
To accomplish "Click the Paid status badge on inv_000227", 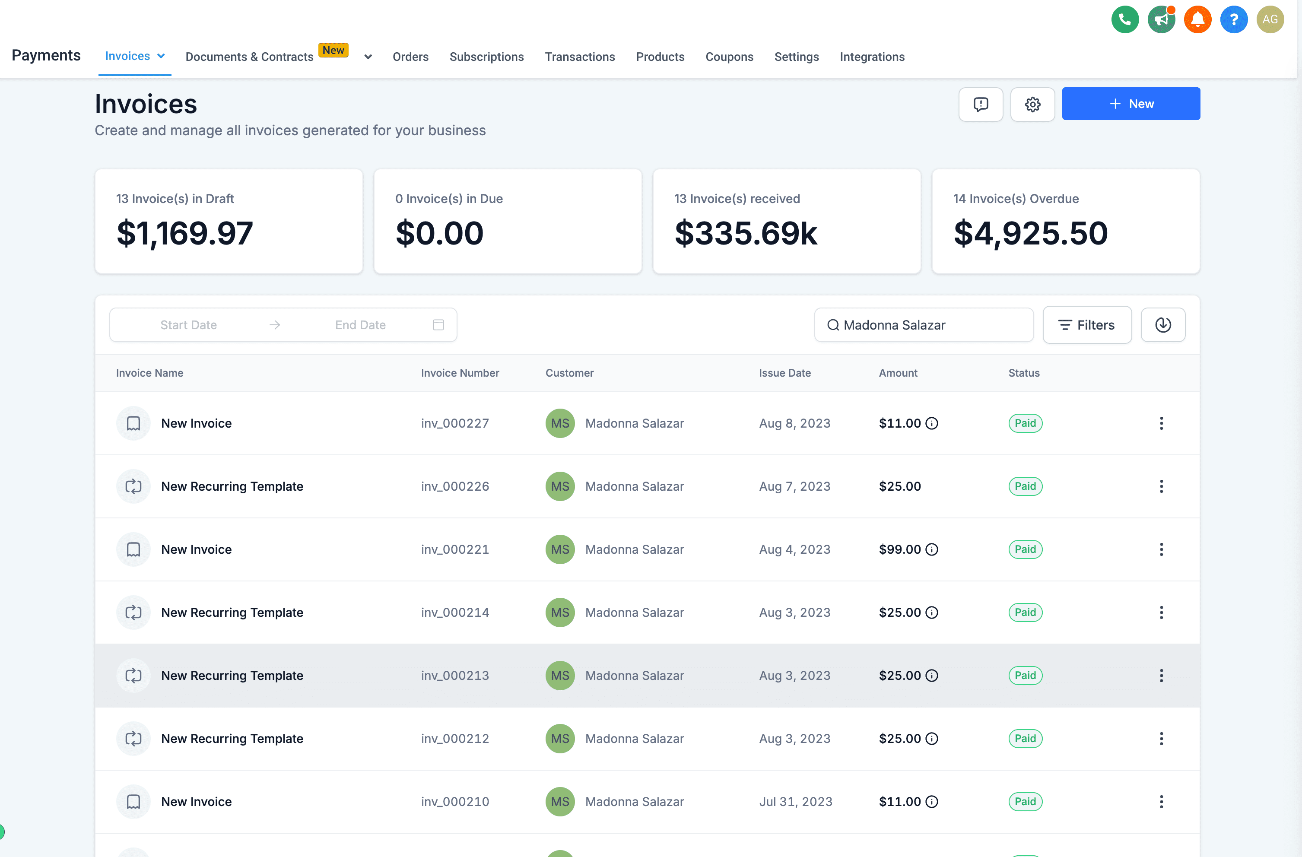I will [1025, 423].
